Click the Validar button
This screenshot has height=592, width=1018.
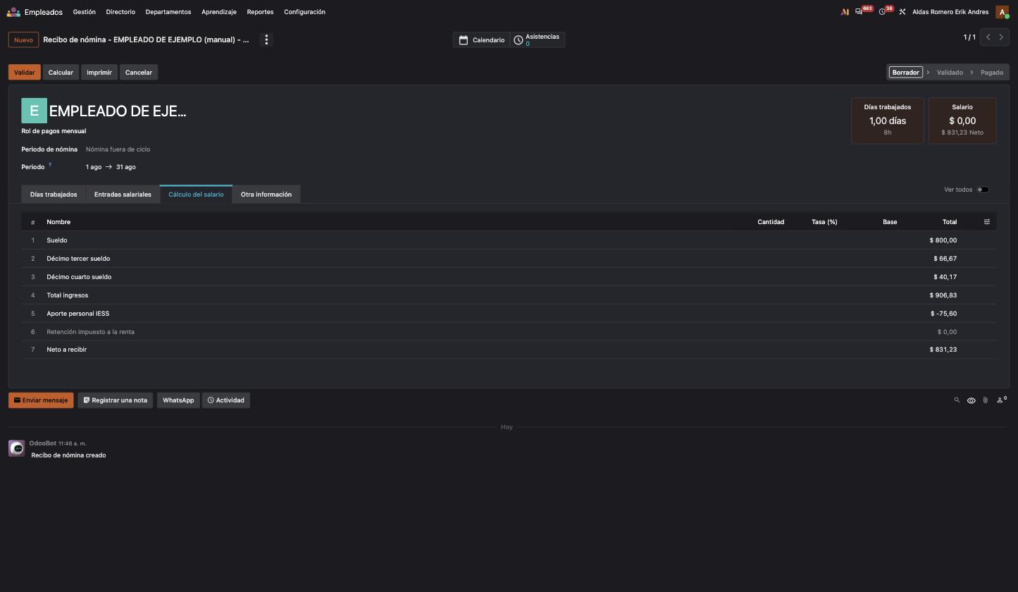pyautogui.click(x=24, y=73)
